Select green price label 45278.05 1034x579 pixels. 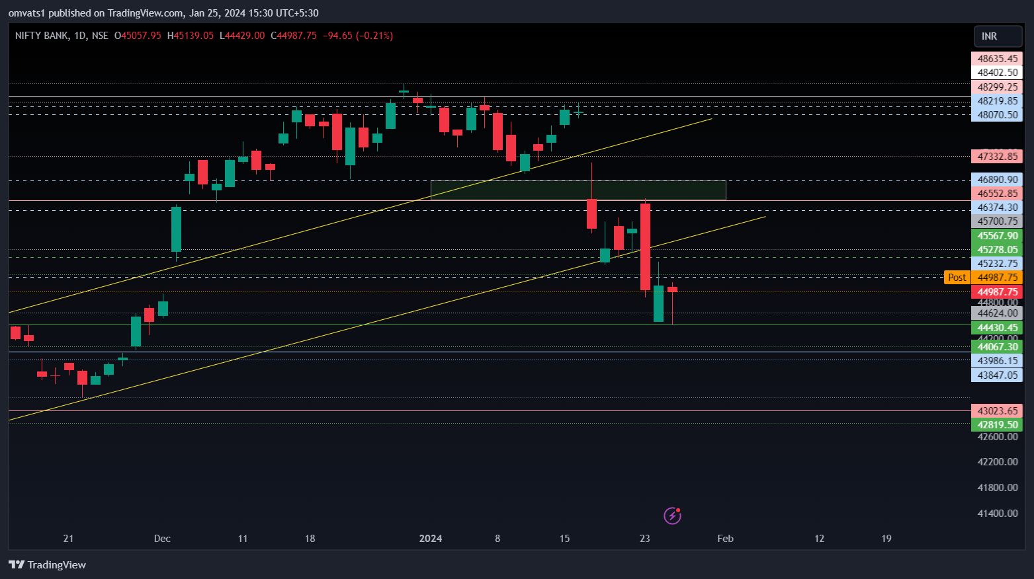pos(997,250)
